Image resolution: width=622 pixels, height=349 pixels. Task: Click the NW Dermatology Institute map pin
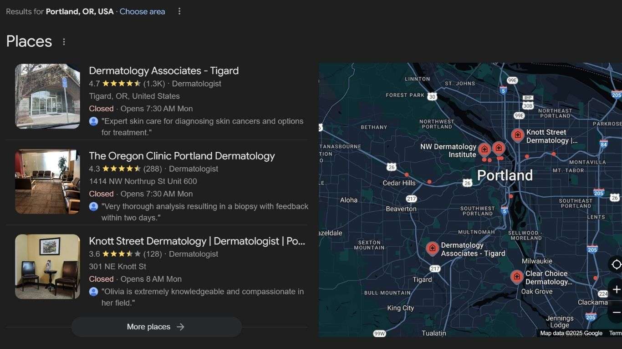tap(484, 149)
